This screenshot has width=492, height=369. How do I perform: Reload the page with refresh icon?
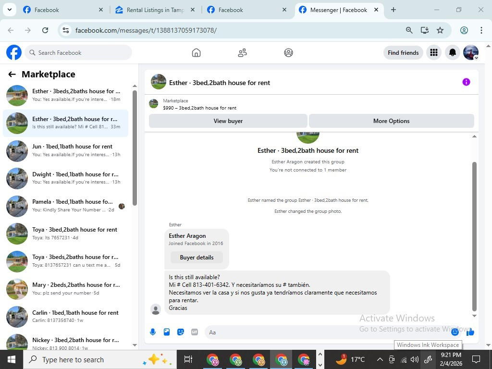point(45,30)
